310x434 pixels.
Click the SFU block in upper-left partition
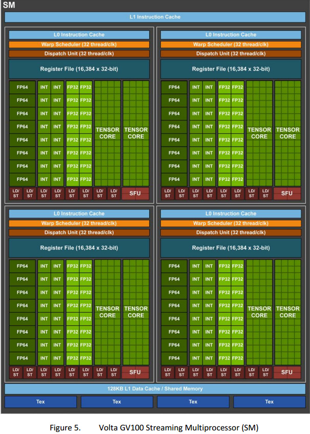click(x=135, y=193)
